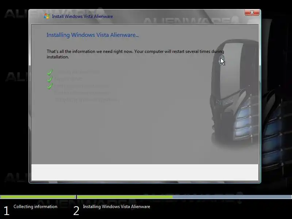Viewport: 292px width, 219px height.
Task: Click the bottom 'Installing Windows Vista Alienware' step label
Action: (x=116, y=207)
